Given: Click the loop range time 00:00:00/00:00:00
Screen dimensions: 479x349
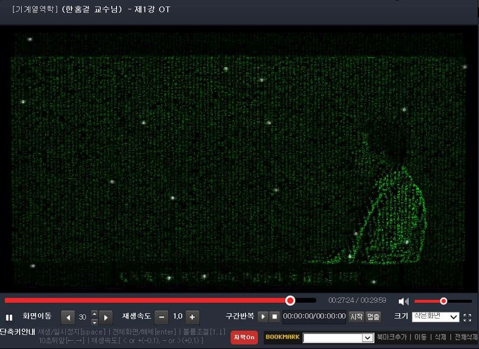Looking at the screenshot, I should pyautogui.click(x=314, y=316).
